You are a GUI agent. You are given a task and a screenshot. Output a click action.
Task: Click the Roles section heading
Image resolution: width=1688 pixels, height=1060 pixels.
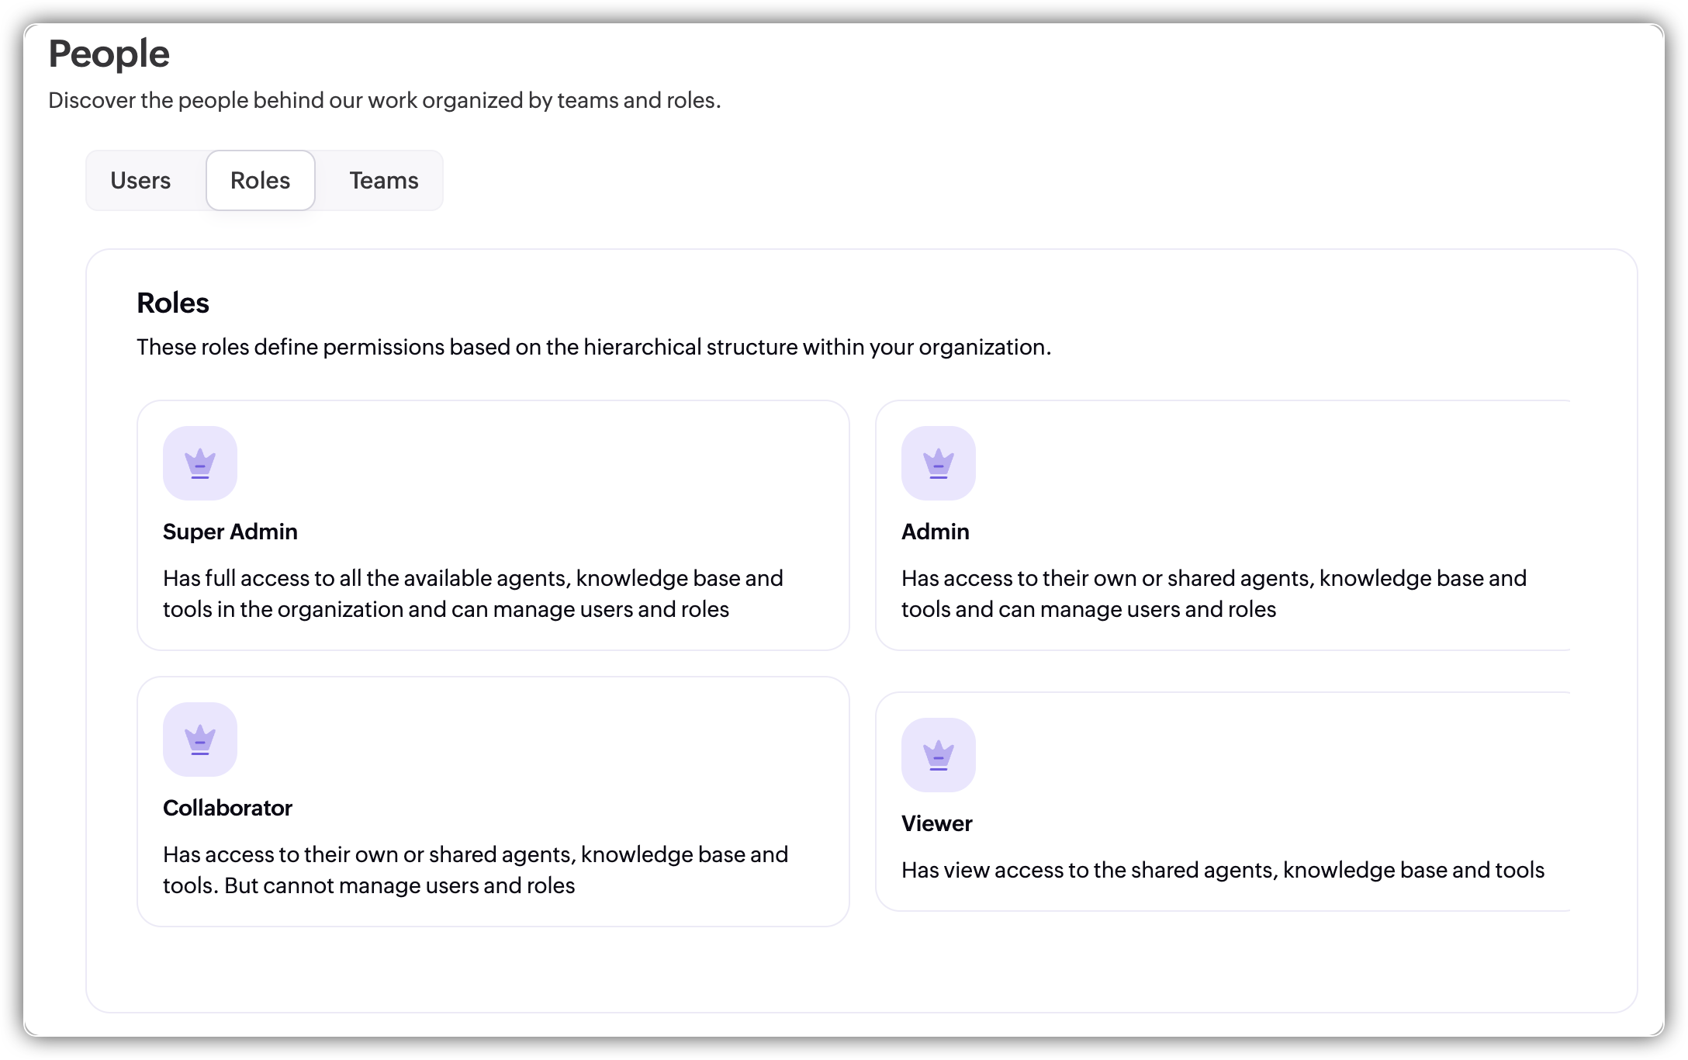173,303
